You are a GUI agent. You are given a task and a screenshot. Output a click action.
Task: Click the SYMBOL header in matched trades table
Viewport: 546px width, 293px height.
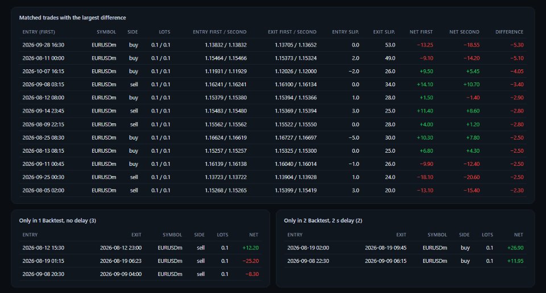(x=106, y=32)
